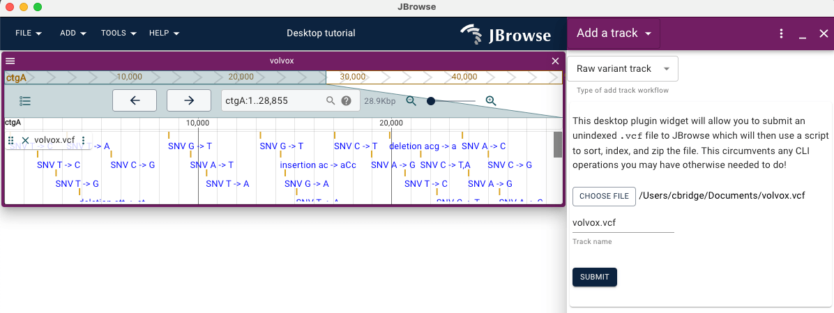This screenshot has height=313, width=834.
Task: Open the TOOLS menu
Action: coord(119,33)
